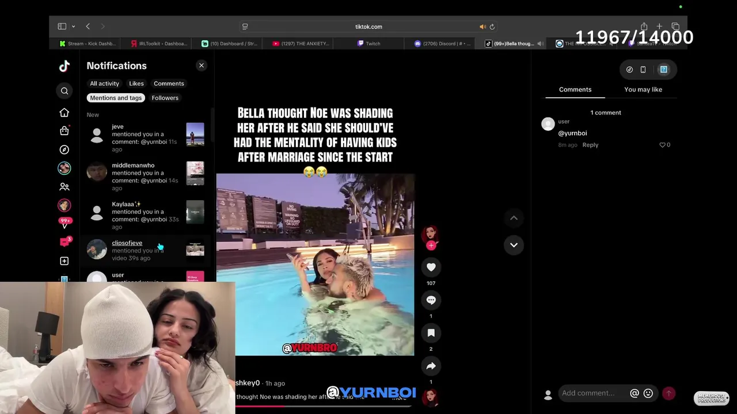This screenshot has height=414, width=737.
Task: Follow creator with red plus badge
Action: pos(431,246)
